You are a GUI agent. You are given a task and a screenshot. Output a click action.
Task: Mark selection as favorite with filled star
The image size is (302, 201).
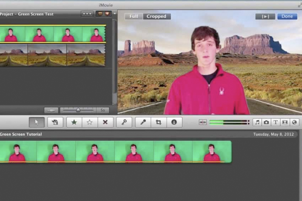[x=74, y=122]
